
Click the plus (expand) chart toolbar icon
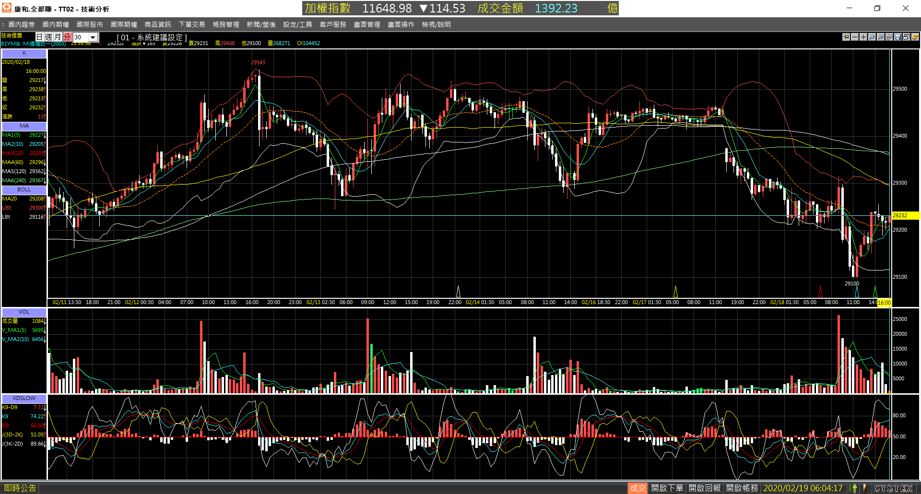(863, 37)
